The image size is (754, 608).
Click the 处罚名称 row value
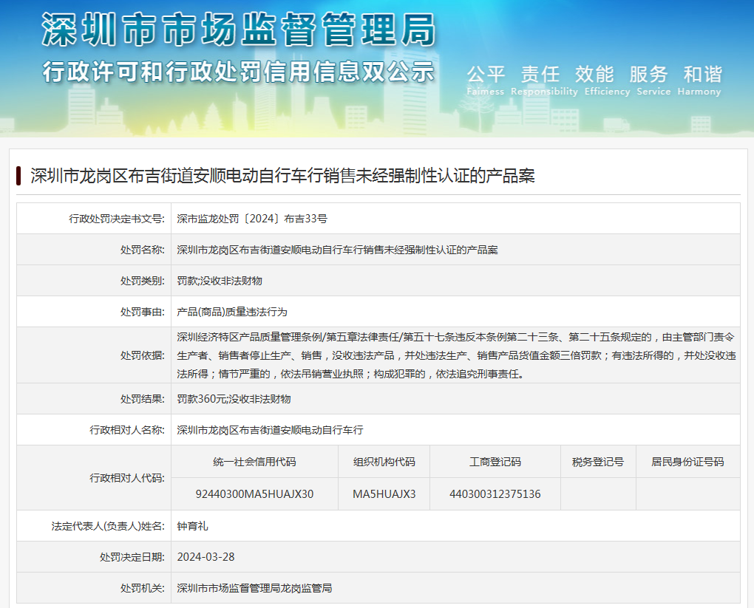pos(337,250)
